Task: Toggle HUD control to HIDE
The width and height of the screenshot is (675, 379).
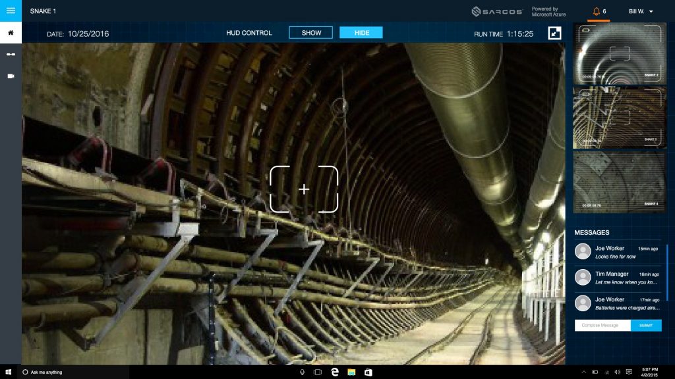Action: click(x=361, y=33)
